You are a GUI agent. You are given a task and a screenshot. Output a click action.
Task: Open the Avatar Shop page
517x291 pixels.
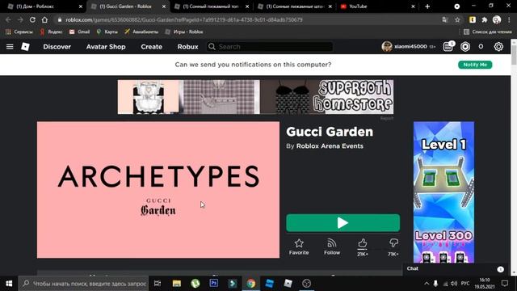click(x=106, y=47)
